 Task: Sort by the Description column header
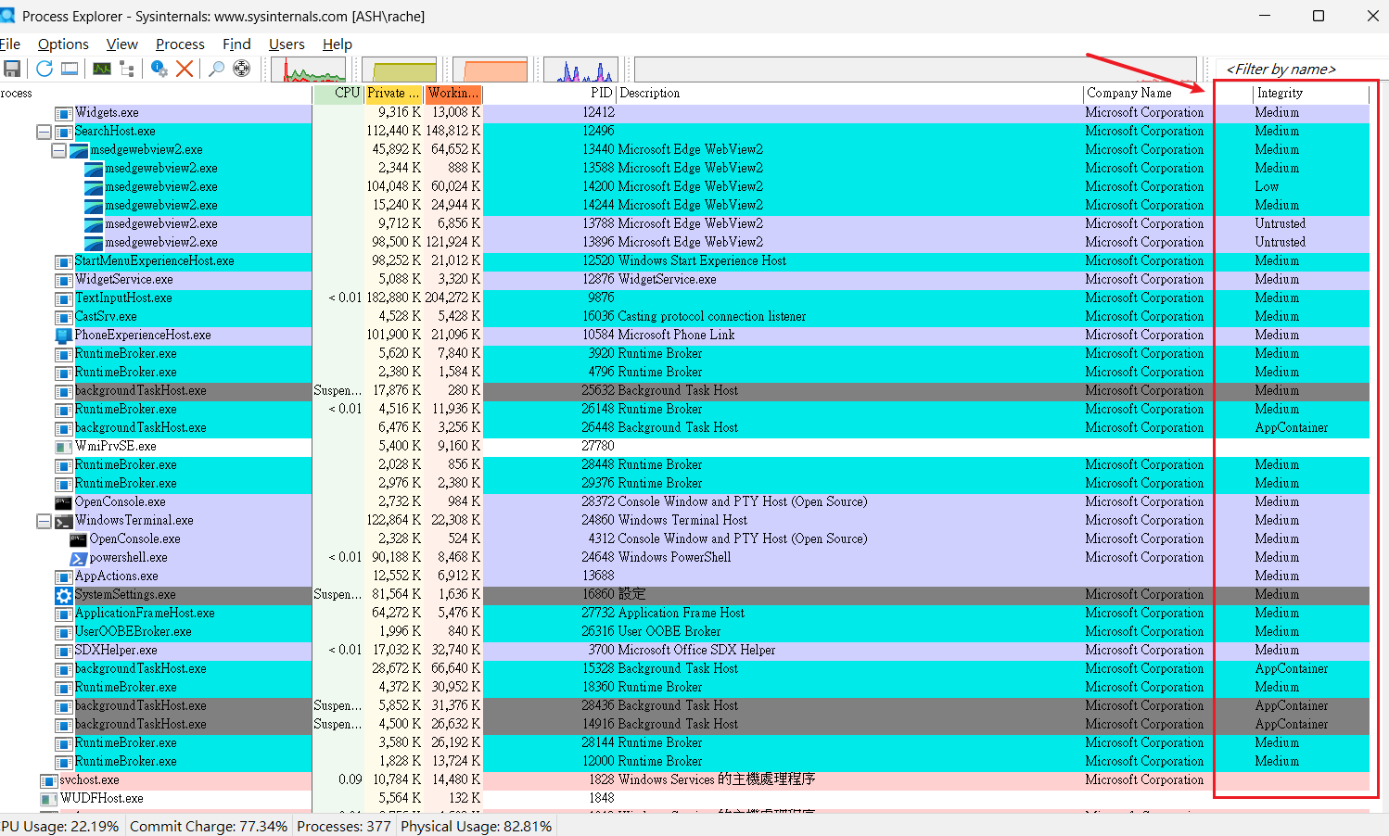tap(849, 94)
